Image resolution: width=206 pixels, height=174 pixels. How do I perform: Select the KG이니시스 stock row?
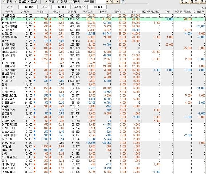(x=104, y=77)
